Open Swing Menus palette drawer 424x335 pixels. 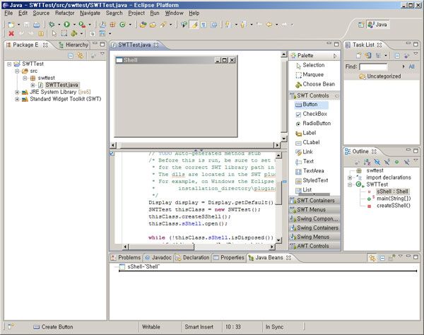pyautogui.click(x=314, y=237)
